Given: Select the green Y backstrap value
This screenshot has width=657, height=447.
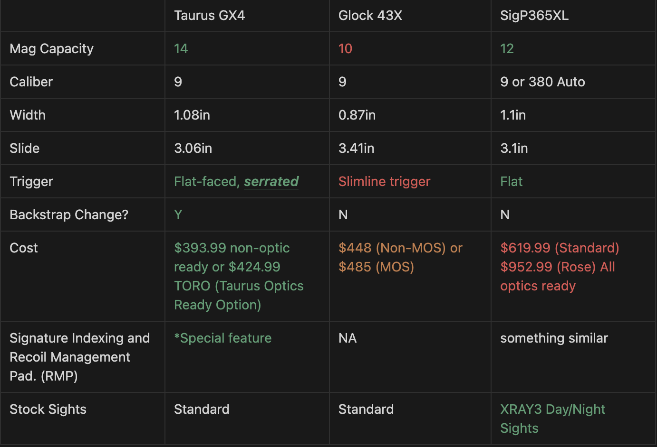Looking at the screenshot, I should click(178, 214).
